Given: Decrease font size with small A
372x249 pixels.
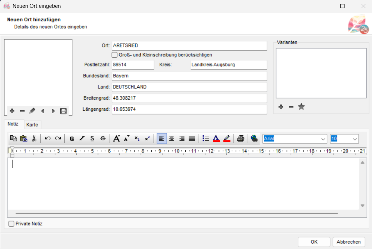Looking at the screenshot, I should pyautogui.click(x=127, y=138).
